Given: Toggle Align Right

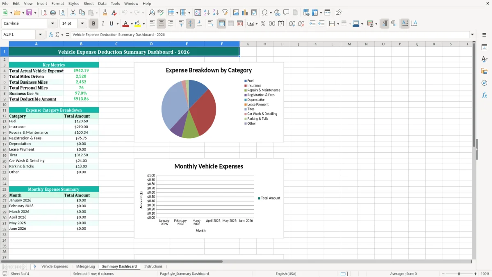Looking at the screenshot, I should pos(171,24).
